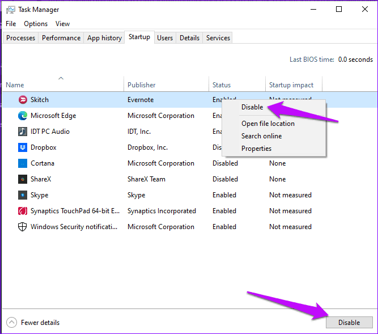The image size is (378, 334).
Task: Open the File menu
Action: point(11,24)
